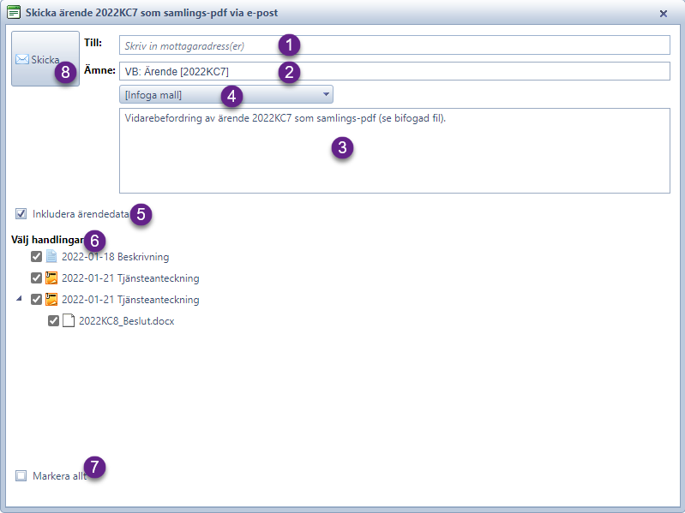This screenshot has width=685, height=513.
Task: Collapse the Tjänsteanteckning tree node
Action: pyautogui.click(x=19, y=299)
